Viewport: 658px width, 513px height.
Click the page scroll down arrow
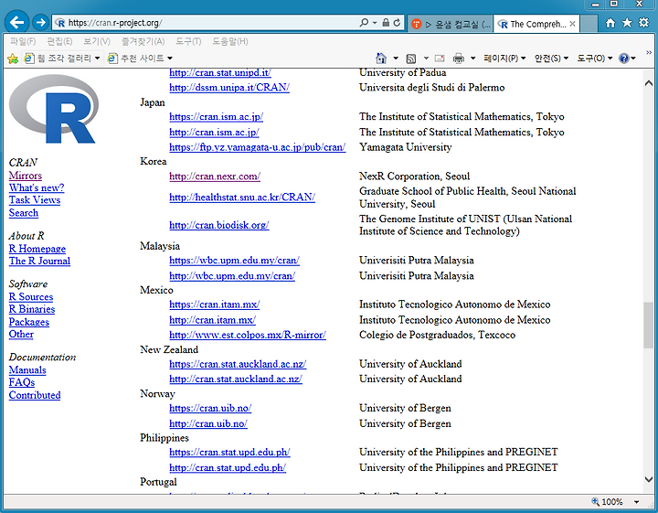click(649, 479)
